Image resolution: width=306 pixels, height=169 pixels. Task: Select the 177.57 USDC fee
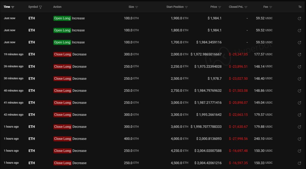[x=263, y=54]
